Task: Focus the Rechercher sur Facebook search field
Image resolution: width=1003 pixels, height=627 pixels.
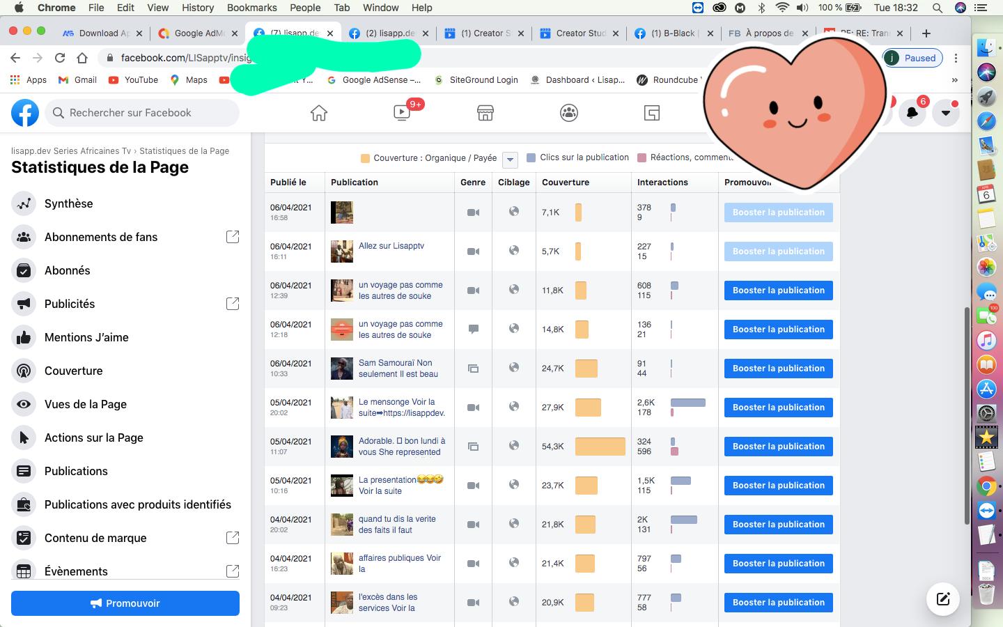Action: point(142,113)
